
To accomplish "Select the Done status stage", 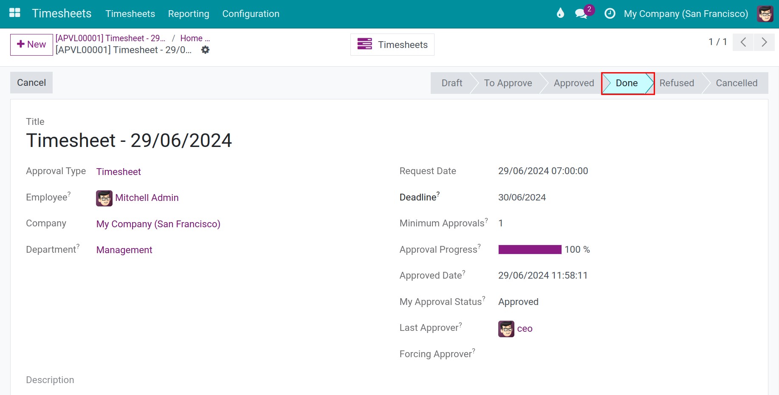I will tap(627, 83).
